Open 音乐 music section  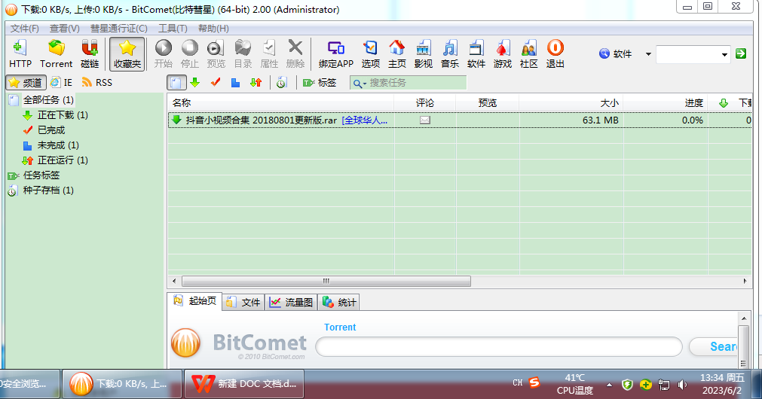(449, 54)
